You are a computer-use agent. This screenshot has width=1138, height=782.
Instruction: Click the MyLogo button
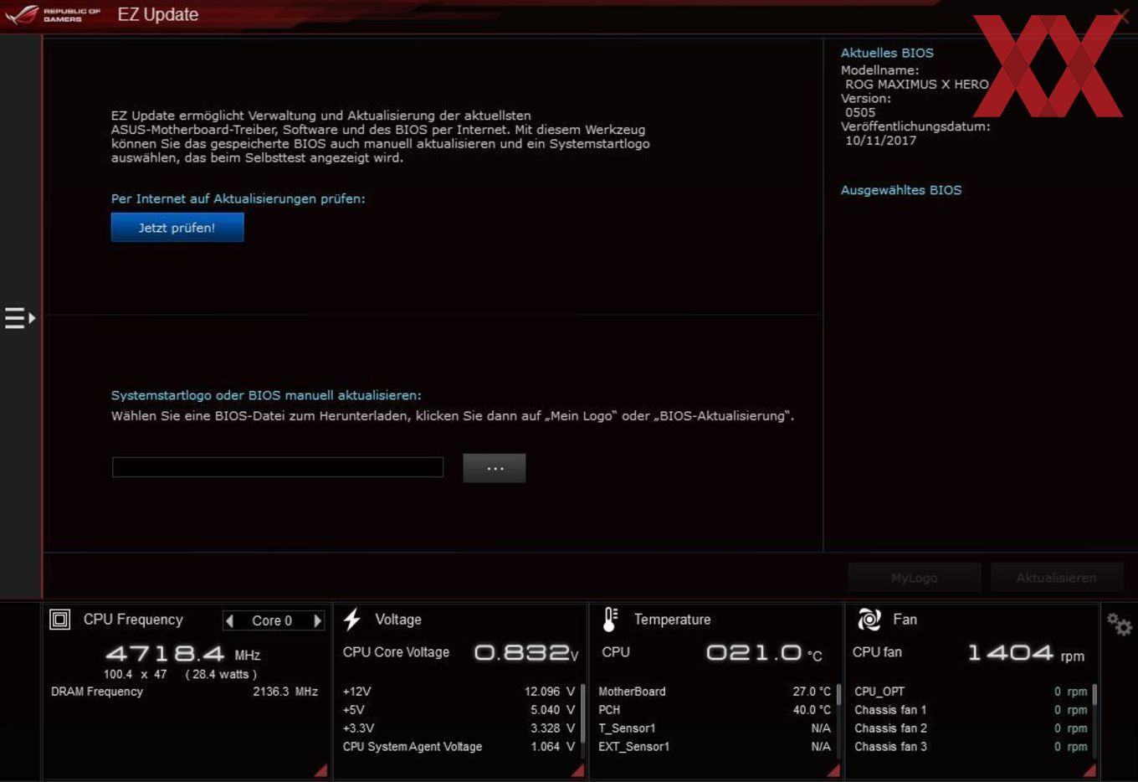915,578
